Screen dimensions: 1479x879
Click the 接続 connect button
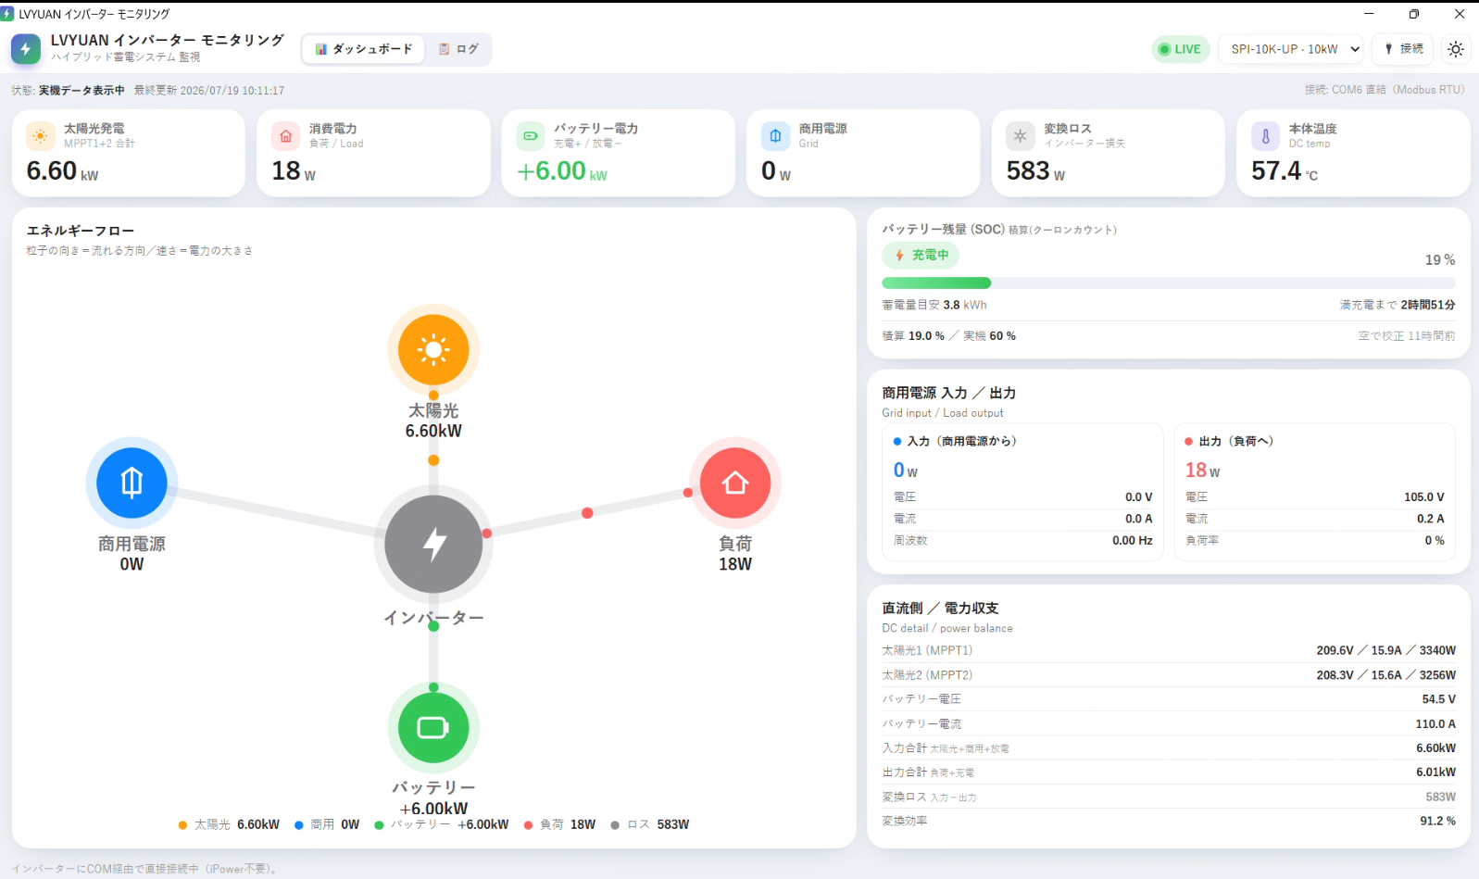(x=1403, y=49)
